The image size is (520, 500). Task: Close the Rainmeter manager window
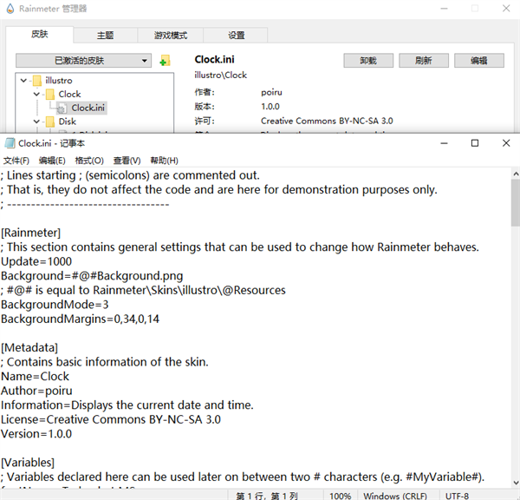coord(506,9)
